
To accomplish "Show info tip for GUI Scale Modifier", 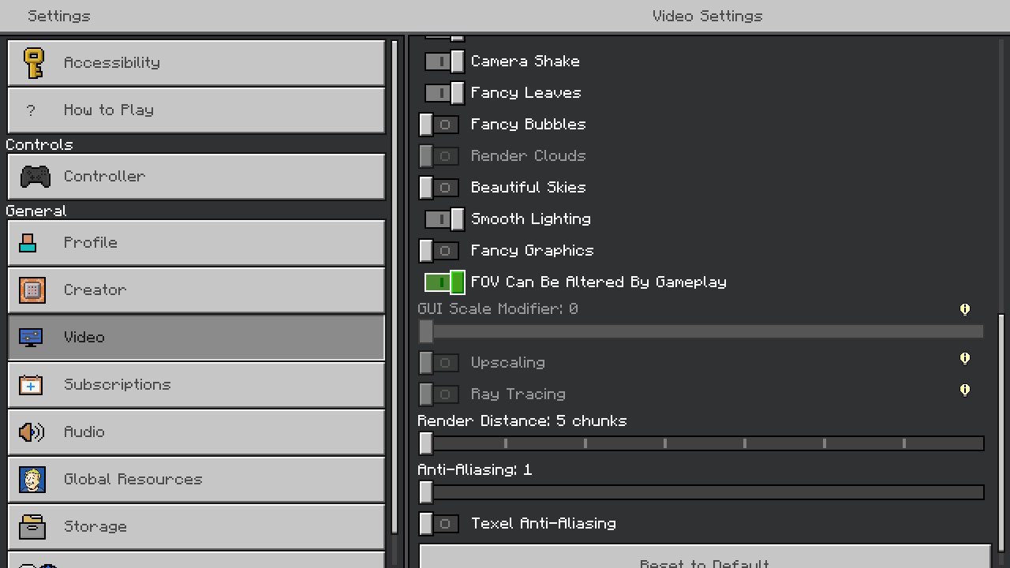I will click(x=964, y=309).
